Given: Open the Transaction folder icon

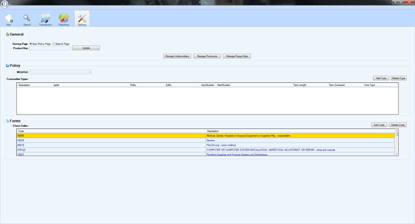Looking at the screenshot, I should (45, 19).
